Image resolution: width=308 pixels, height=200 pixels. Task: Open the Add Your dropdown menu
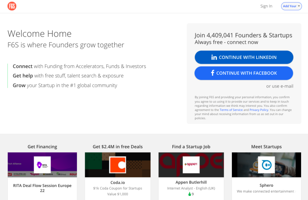click(291, 6)
